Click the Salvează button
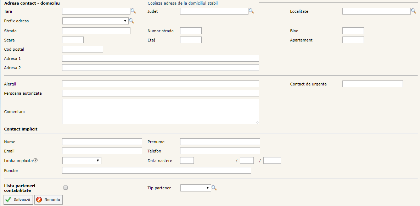The image size is (420, 206). (18, 200)
